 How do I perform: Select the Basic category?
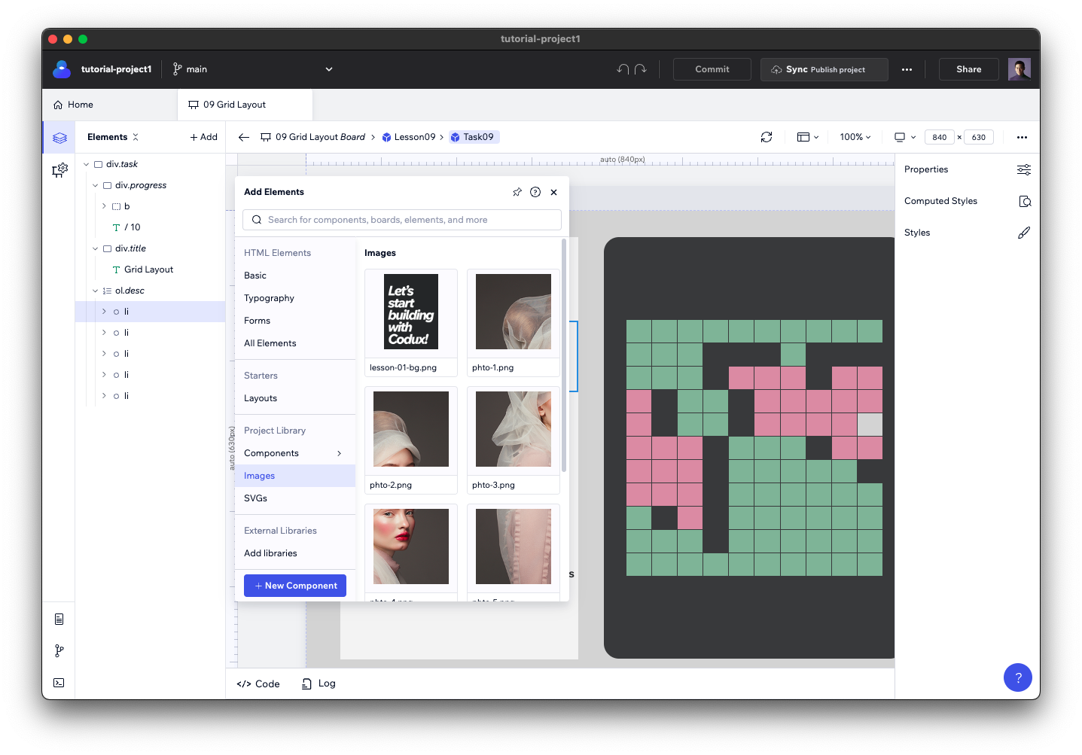[x=295, y=276]
